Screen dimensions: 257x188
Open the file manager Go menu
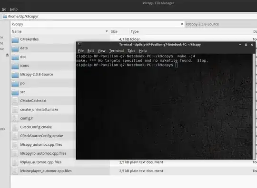click(x=4, y=9)
